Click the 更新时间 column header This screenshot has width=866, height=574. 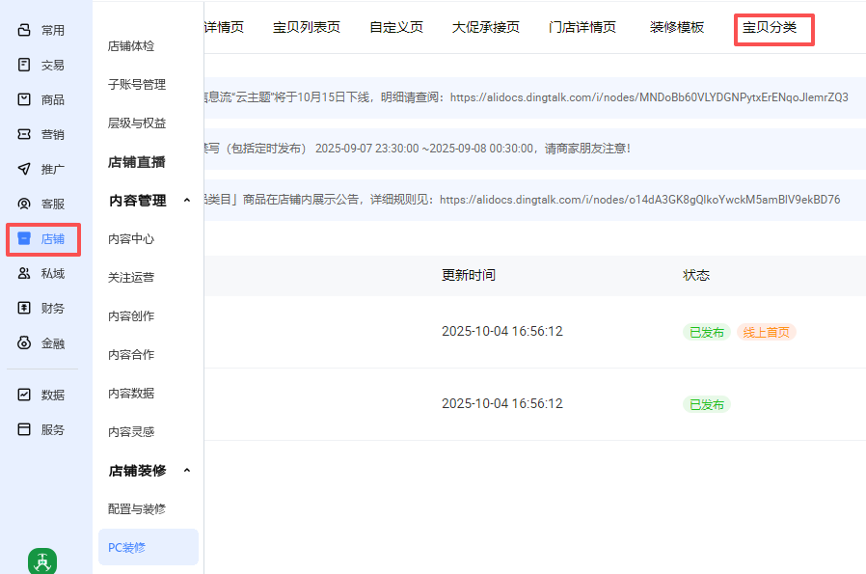[469, 275]
